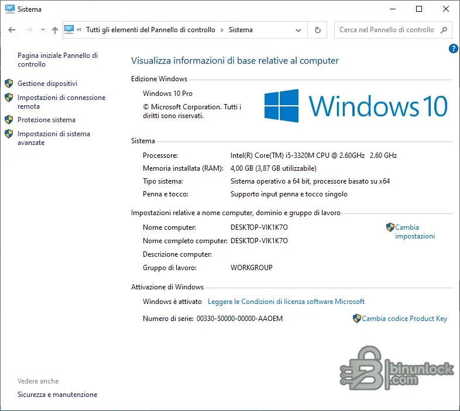Click '4,00 GB (3,87 GB utilizzabile)' text
The height and width of the screenshot is (411, 460).
[273, 168]
